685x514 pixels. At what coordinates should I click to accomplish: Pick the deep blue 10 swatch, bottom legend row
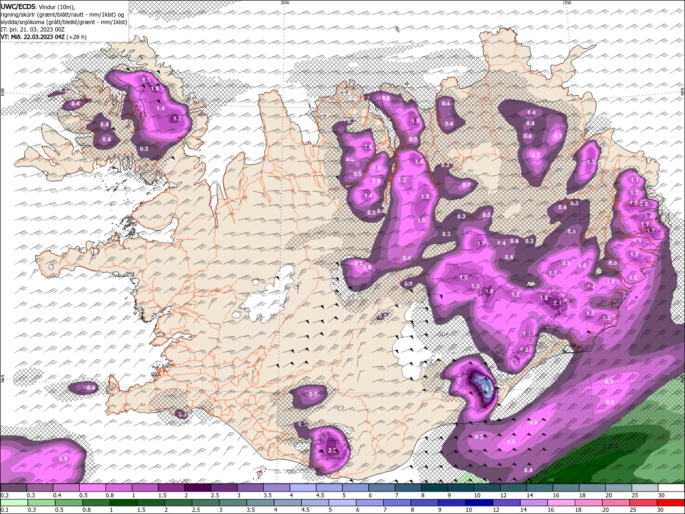479,503
